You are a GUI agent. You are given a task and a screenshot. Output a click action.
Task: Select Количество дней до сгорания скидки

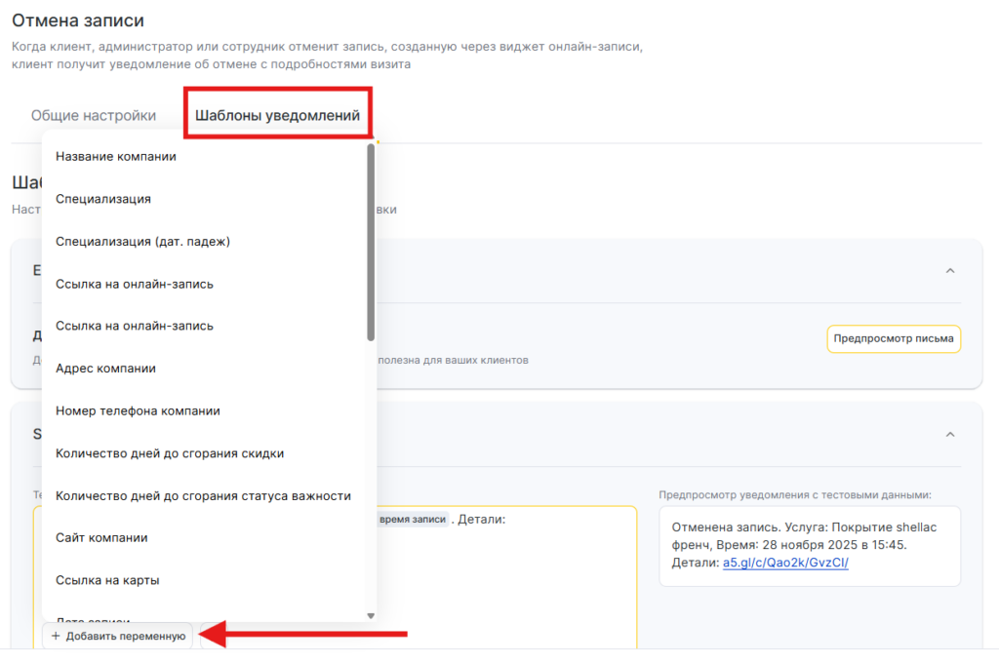[x=170, y=453]
